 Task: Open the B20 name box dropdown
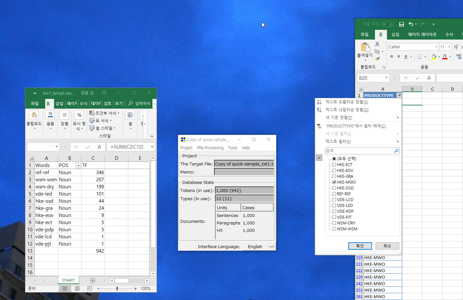pos(386,78)
